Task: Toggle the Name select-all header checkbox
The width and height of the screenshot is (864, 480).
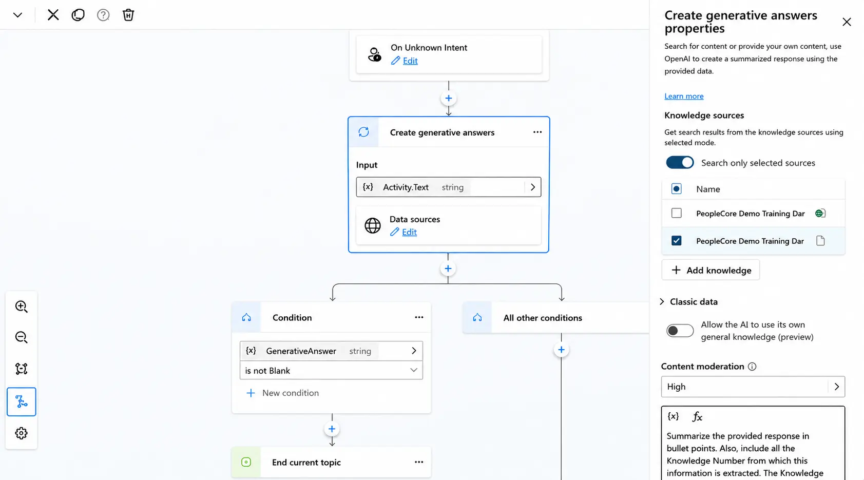Action: coord(677,189)
